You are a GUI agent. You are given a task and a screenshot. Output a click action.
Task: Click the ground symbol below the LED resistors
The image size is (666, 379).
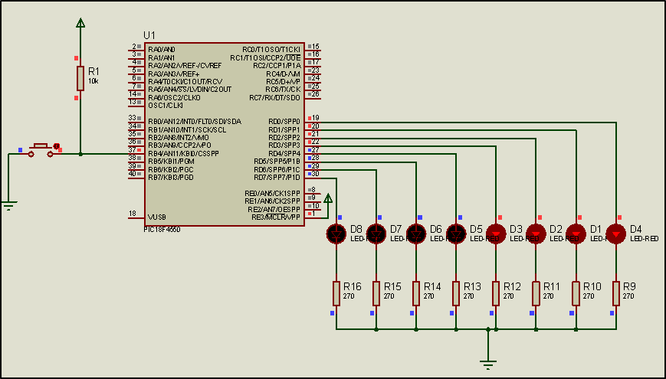click(487, 361)
